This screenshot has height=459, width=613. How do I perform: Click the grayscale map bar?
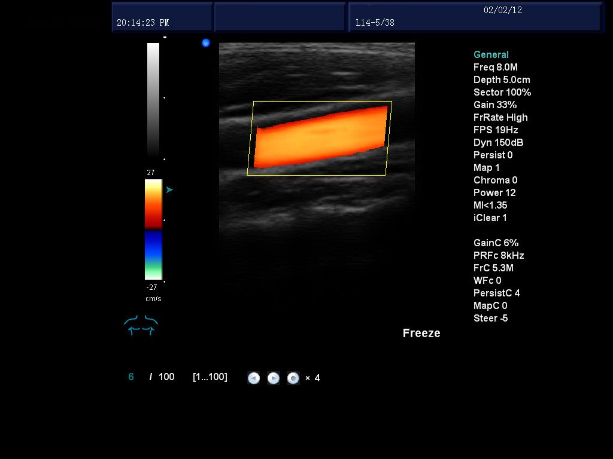153,100
